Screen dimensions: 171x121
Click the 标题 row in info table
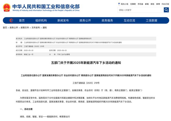coord(86,42)
